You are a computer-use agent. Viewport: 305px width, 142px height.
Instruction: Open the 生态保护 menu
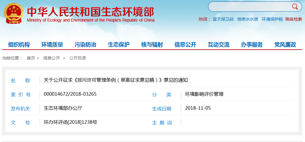[x=119, y=45]
